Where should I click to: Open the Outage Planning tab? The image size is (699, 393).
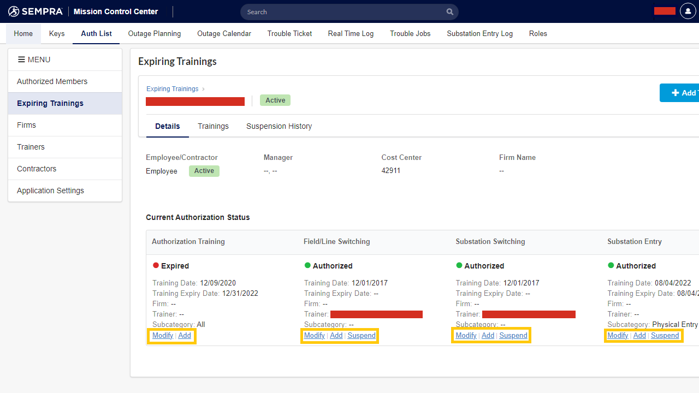click(155, 34)
